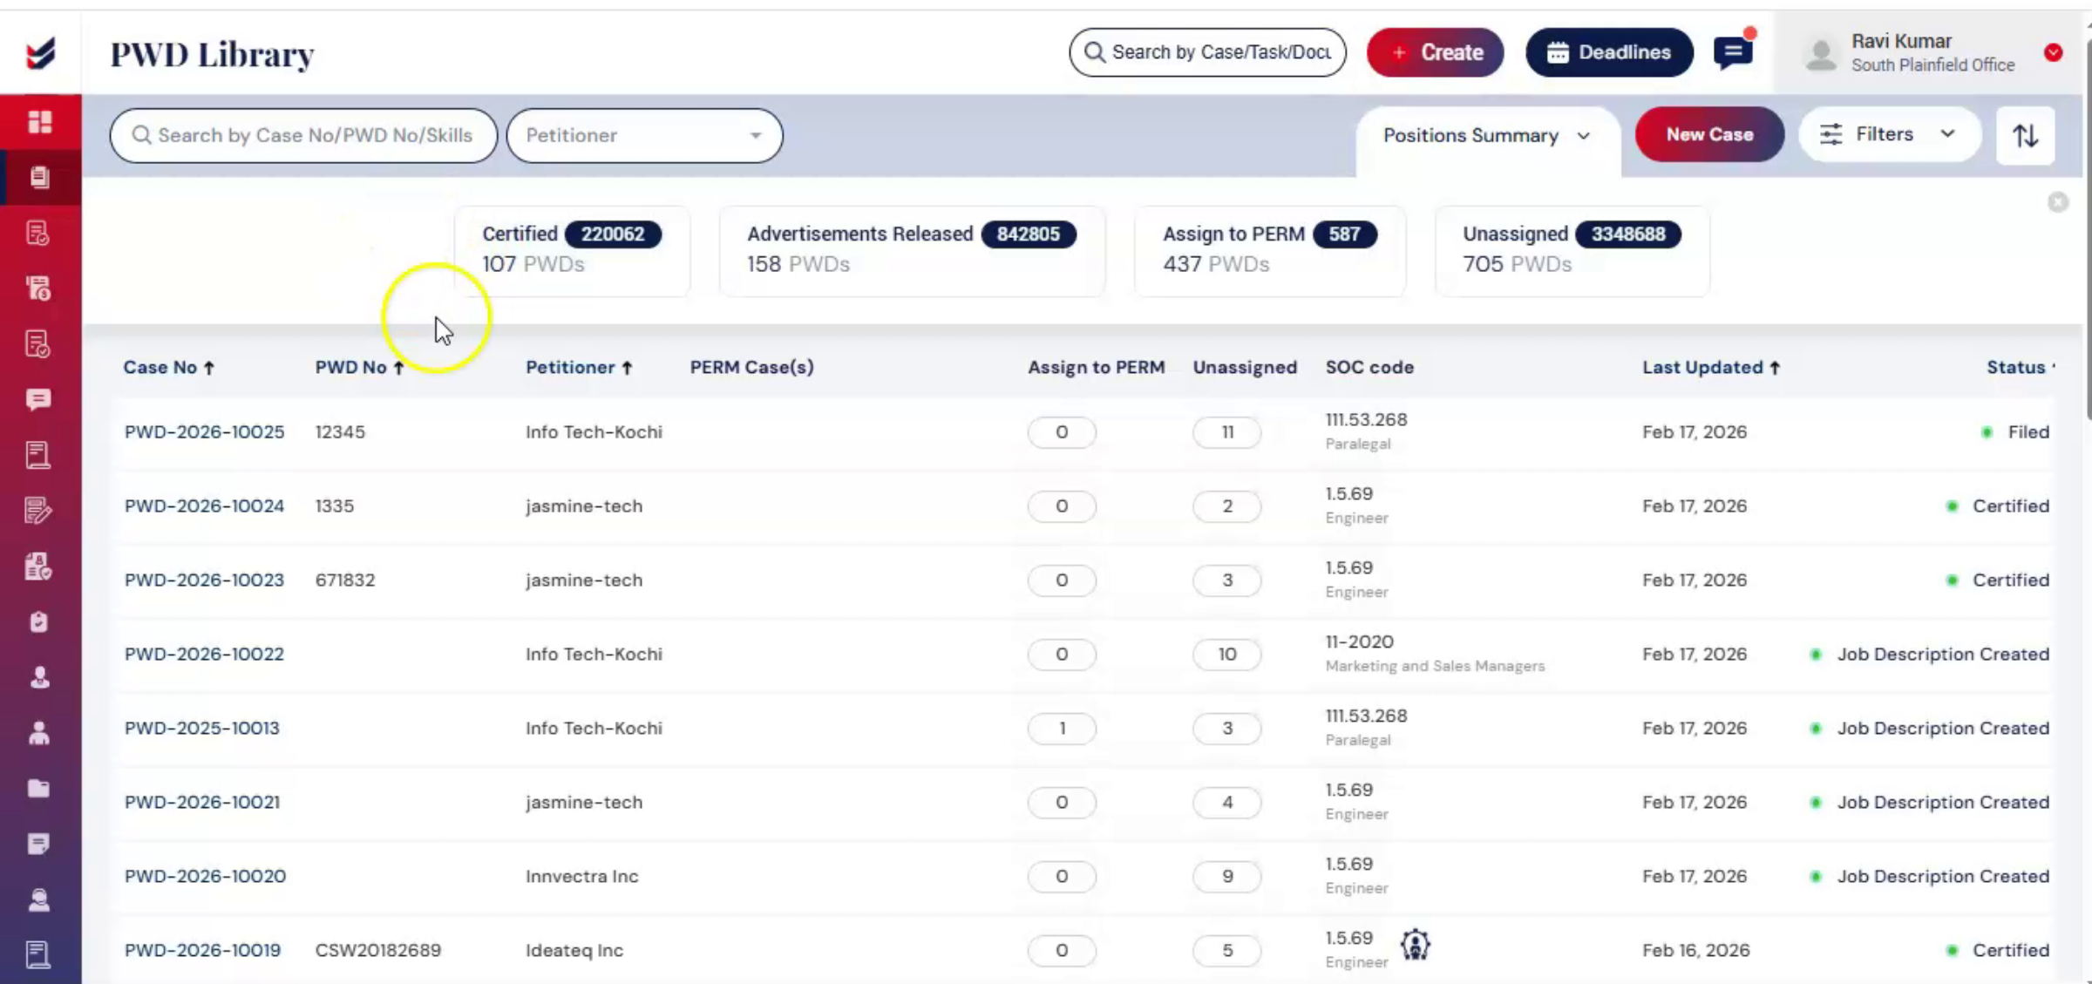
Task: Select the Advertisements Released summary card
Action: coord(912,250)
